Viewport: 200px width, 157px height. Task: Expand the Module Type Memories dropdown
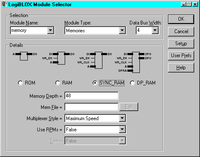[122, 30]
